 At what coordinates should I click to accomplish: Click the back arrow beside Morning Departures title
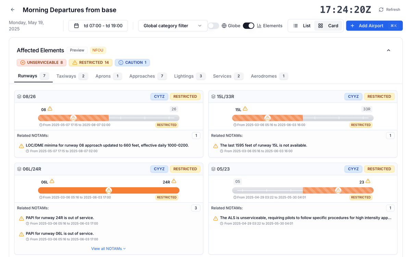[12, 10]
